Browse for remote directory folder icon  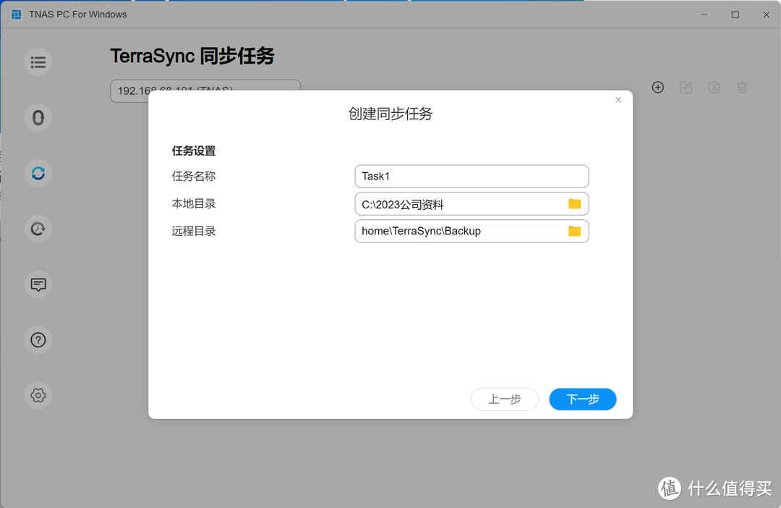point(574,231)
